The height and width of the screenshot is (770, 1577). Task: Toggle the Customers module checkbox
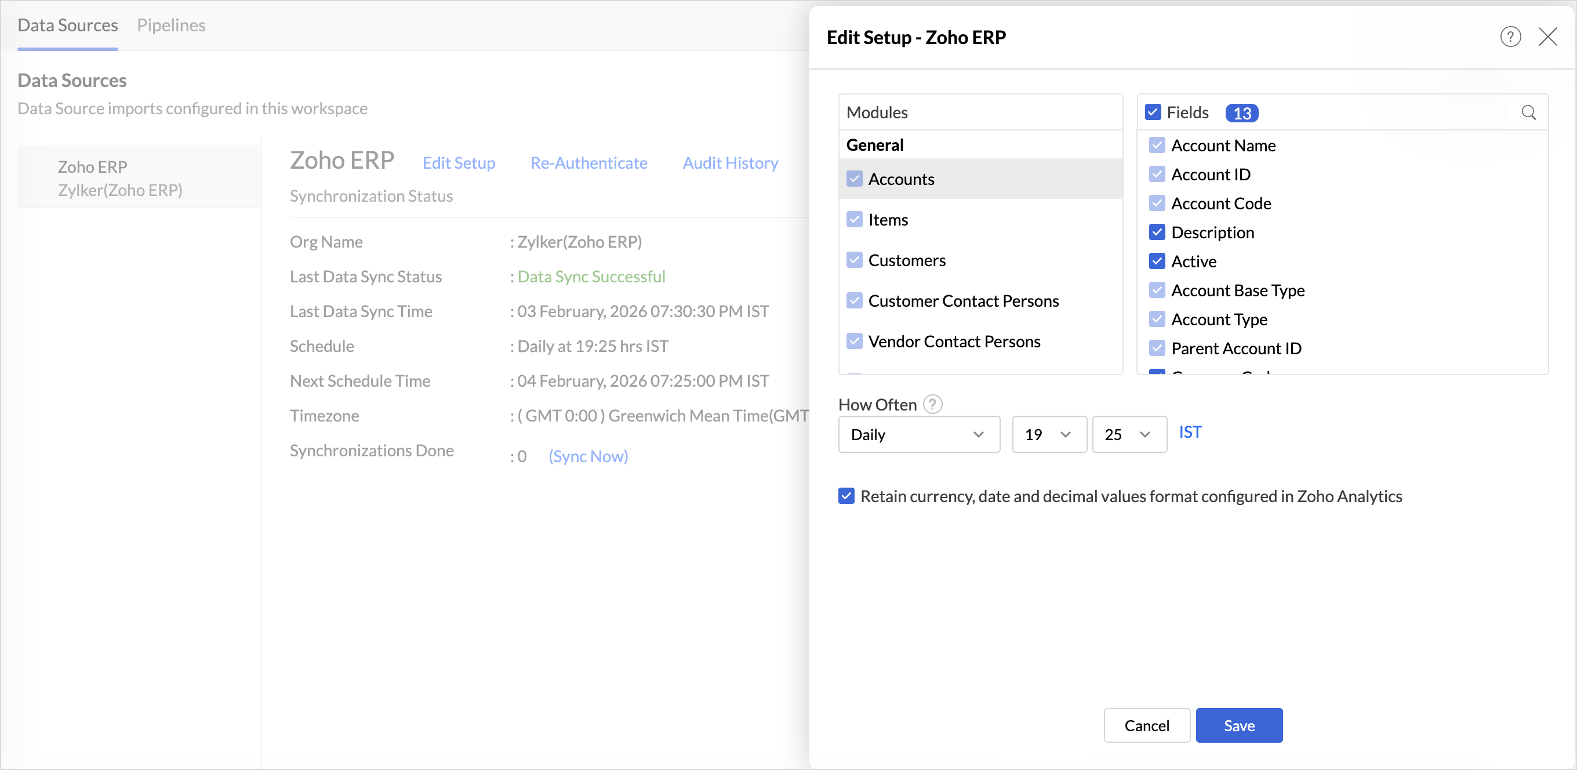pyautogui.click(x=854, y=260)
